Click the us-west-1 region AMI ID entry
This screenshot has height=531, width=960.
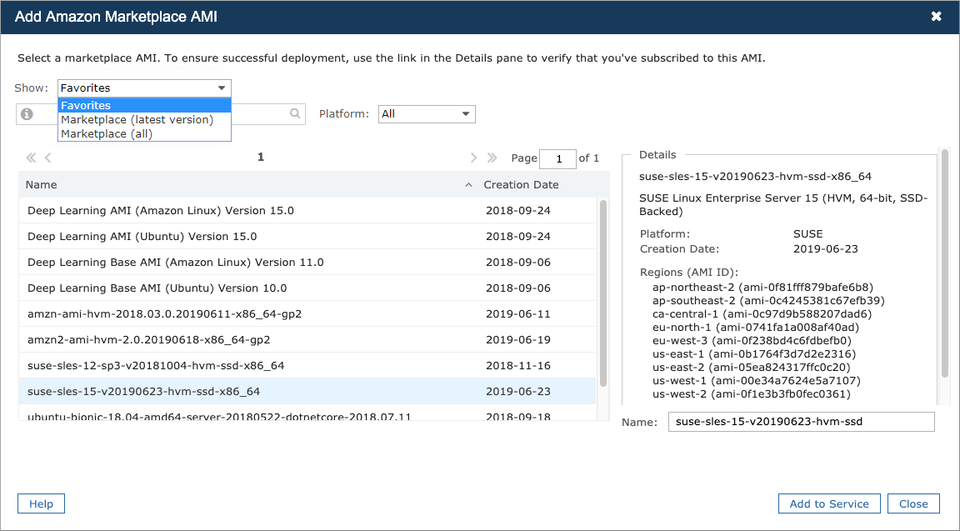pos(756,381)
